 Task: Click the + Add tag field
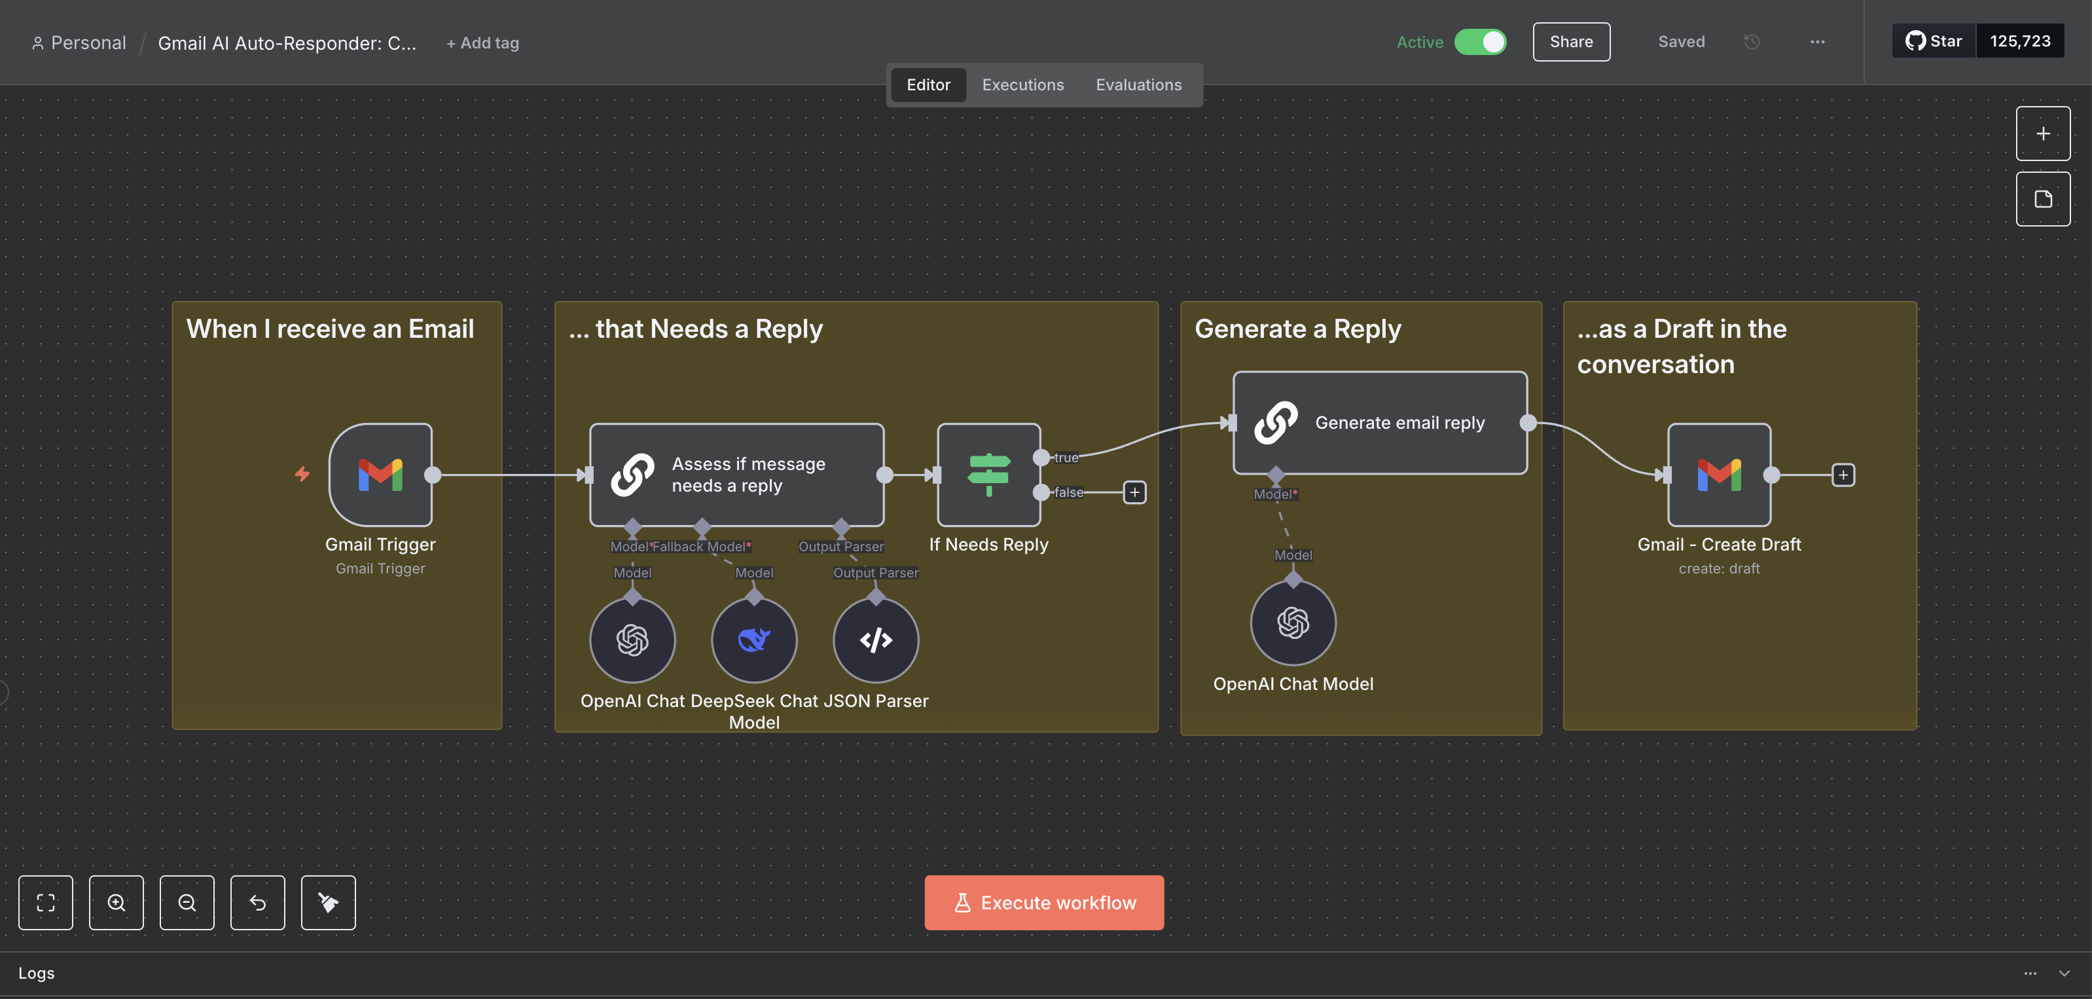tap(482, 43)
